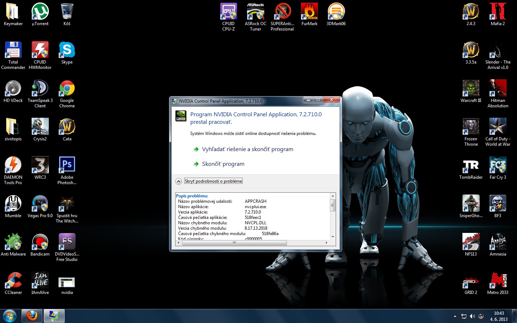The width and height of the screenshot is (517, 323).
Task: Close the NVIDIA crash dialog
Action: pyautogui.click(x=331, y=100)
